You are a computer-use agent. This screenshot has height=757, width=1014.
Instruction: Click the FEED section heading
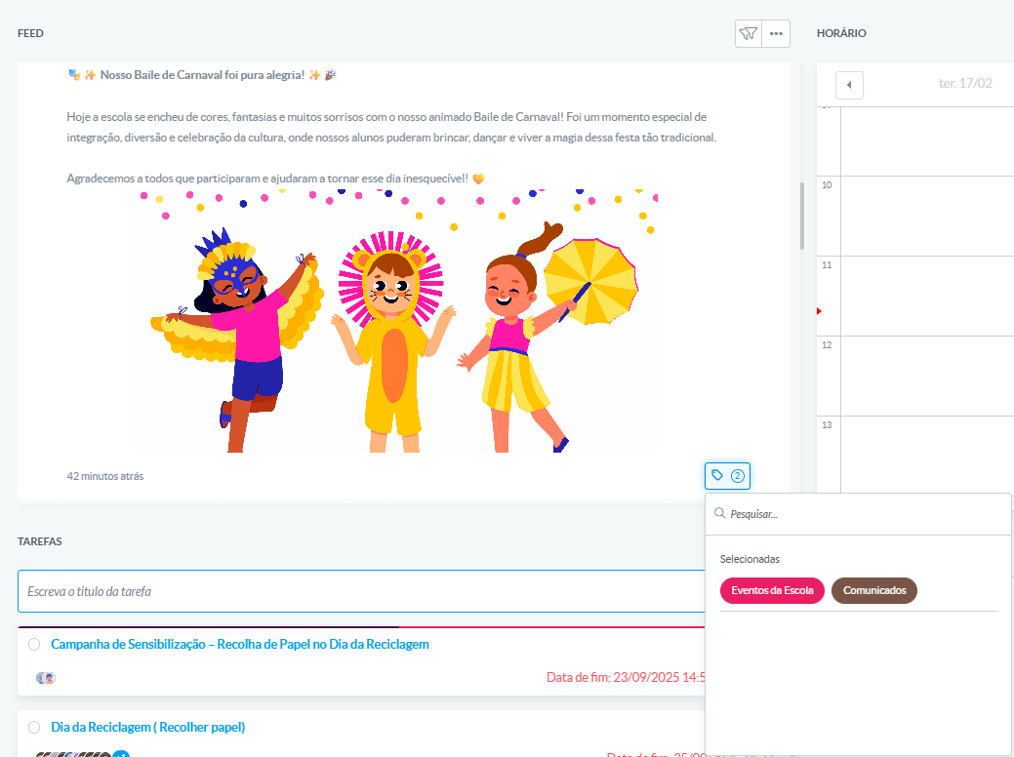(x=30, y=33)
